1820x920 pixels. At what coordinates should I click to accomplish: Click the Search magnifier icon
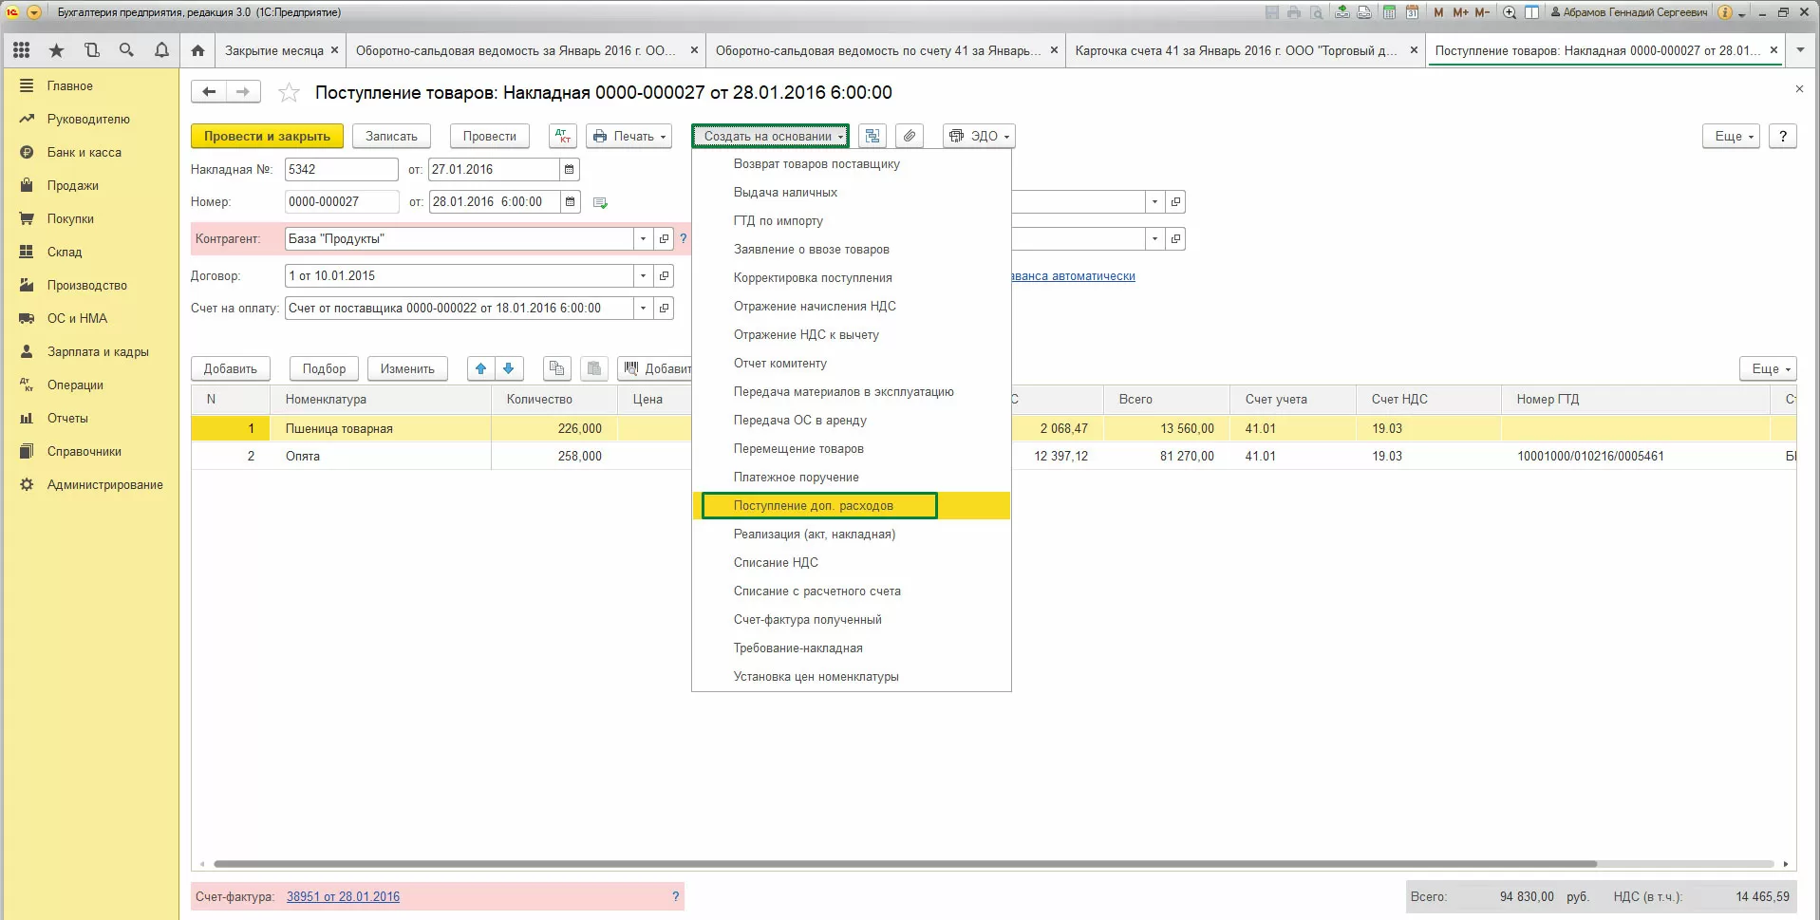coord(126,50)
